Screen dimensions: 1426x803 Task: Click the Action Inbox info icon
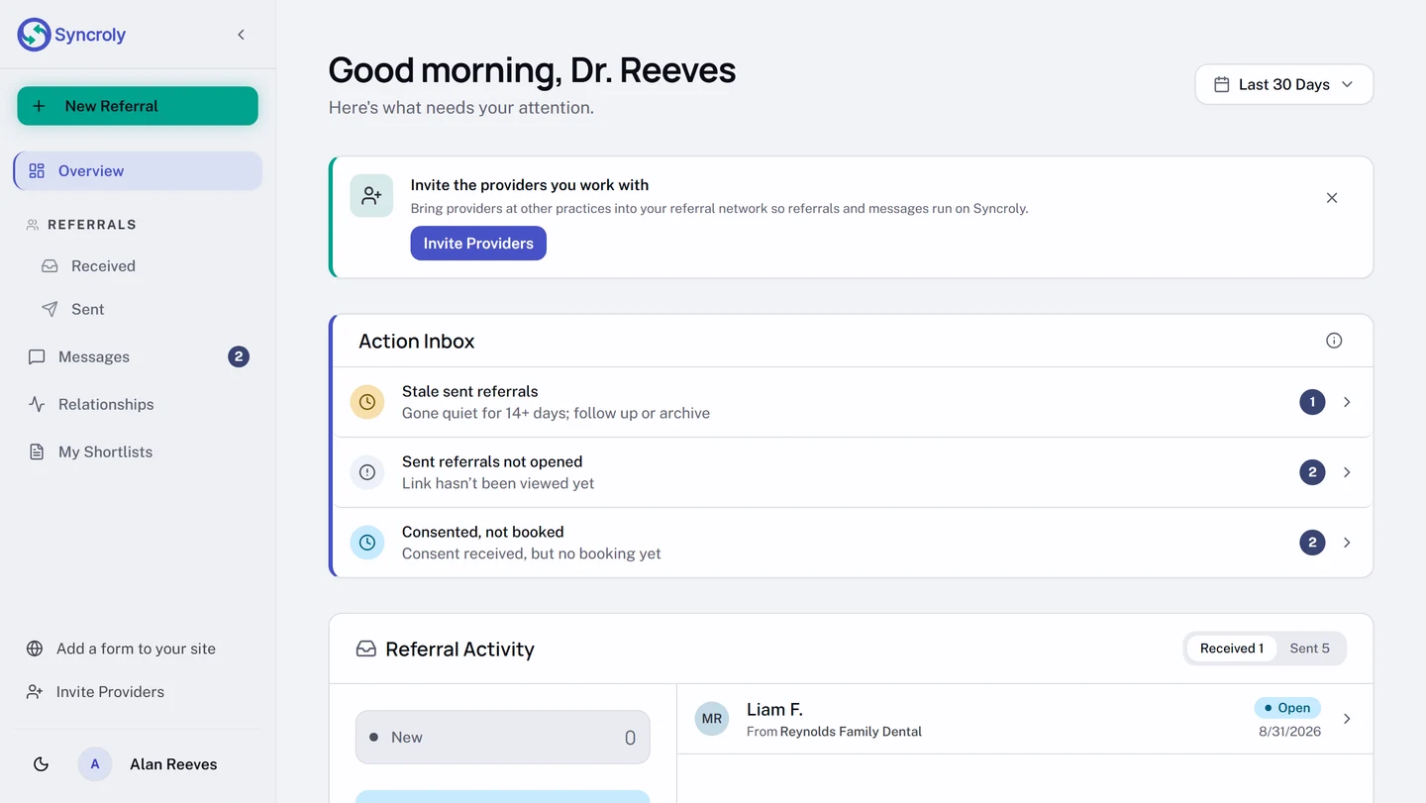(x=1334, y=341)
